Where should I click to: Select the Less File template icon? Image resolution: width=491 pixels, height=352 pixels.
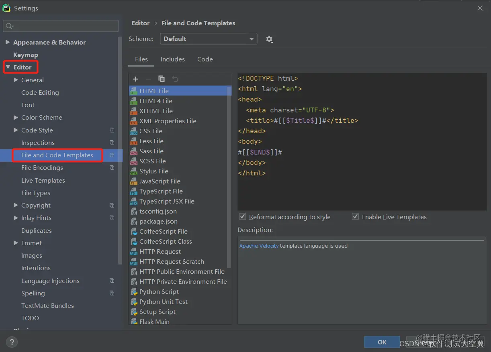coord(133,141)
